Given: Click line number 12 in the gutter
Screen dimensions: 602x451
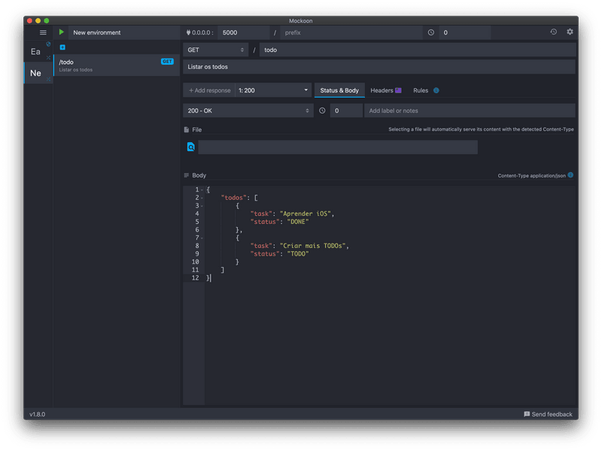Looking at the screenshot, I should 195,278.
